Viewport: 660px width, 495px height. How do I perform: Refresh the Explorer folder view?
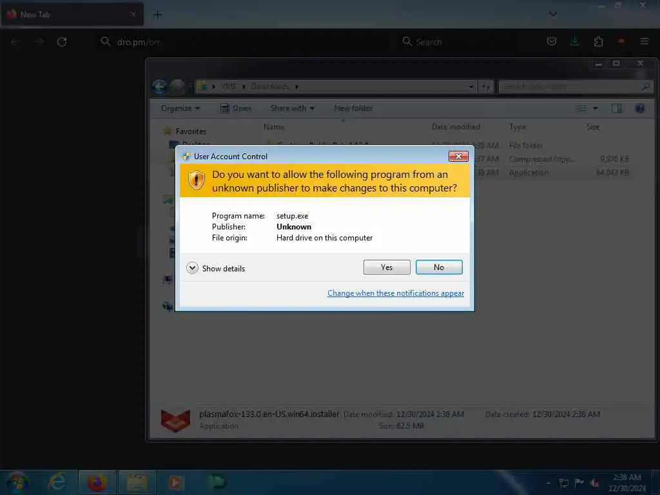pos(486,87)
